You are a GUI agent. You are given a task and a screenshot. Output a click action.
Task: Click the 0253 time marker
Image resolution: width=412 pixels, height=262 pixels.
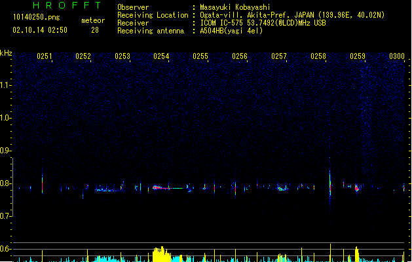122,56
